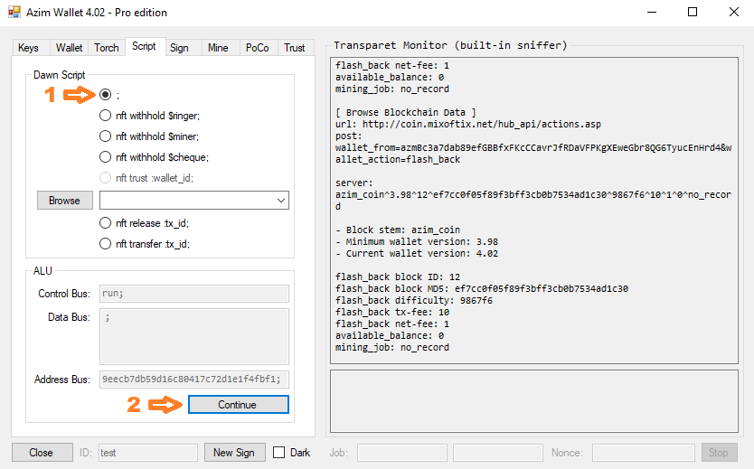Screen dimensions: 754x469
Task: Click 'Current wallet version: 4.02' line
Action: tap(417, 253)
